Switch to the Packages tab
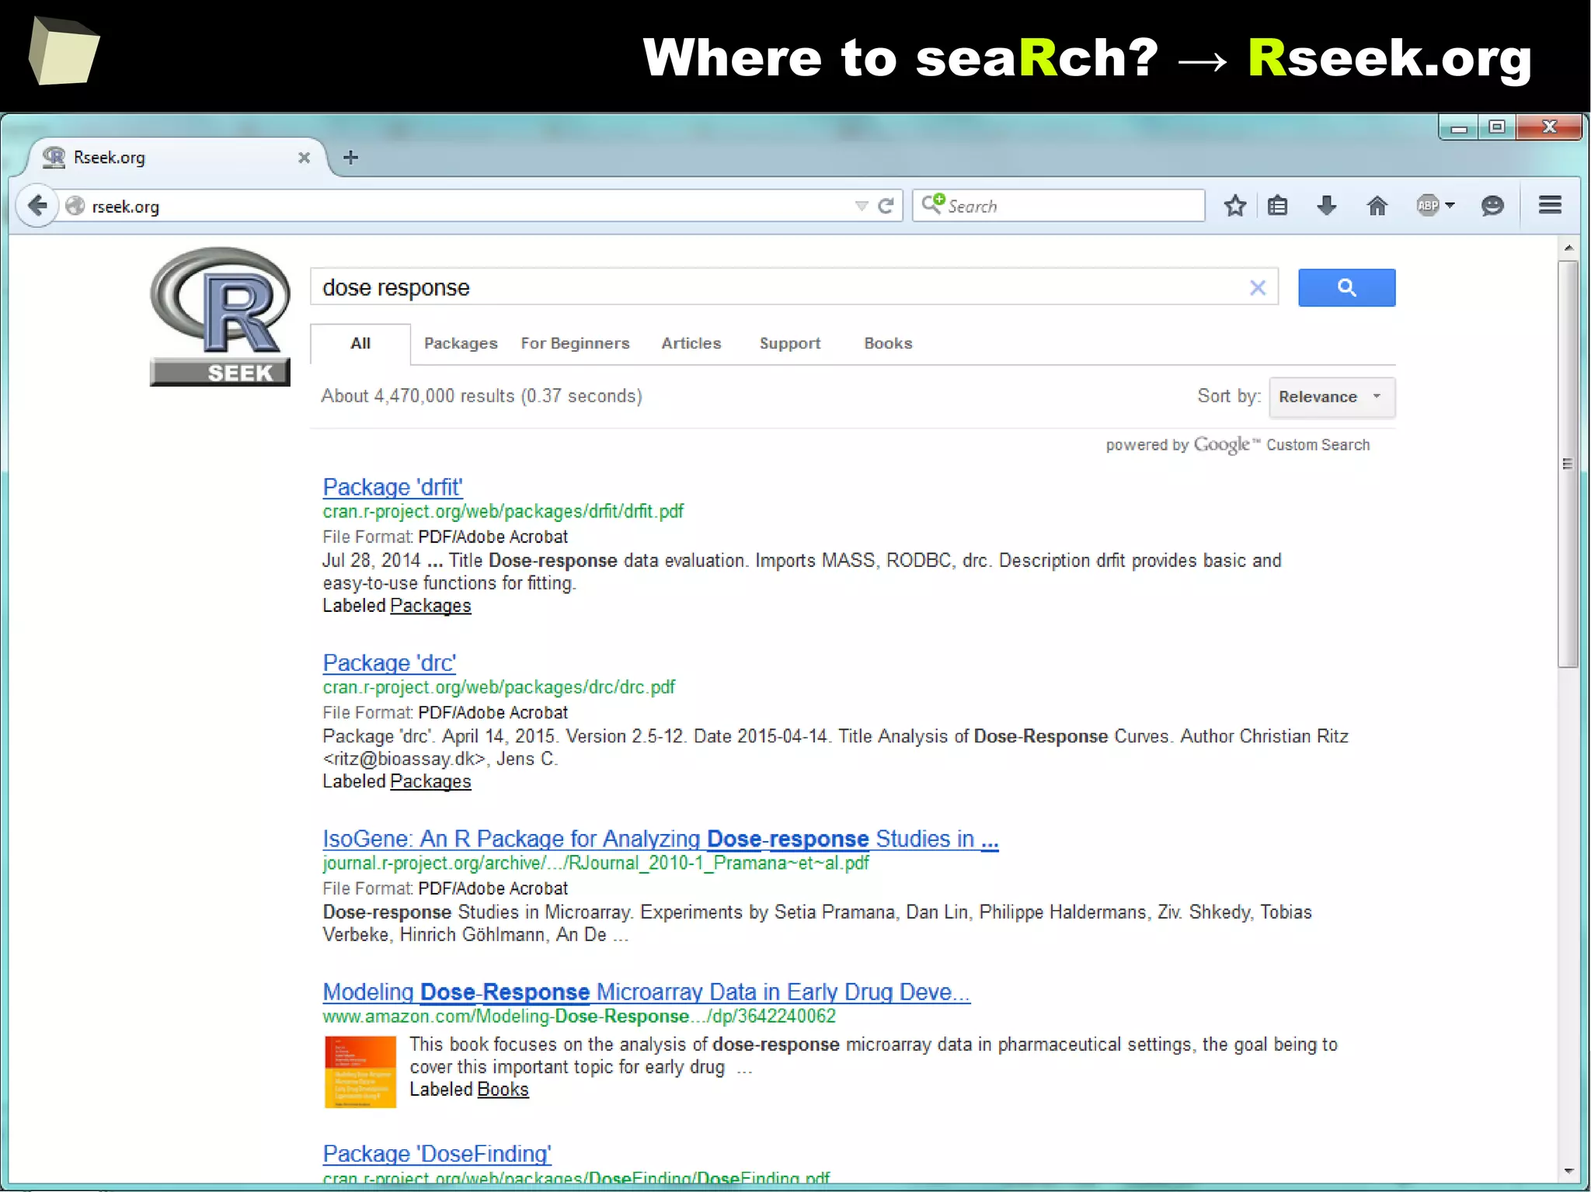Image resolution: width=1591 pixels, height=1192 pixels. [x=461, y=343]
